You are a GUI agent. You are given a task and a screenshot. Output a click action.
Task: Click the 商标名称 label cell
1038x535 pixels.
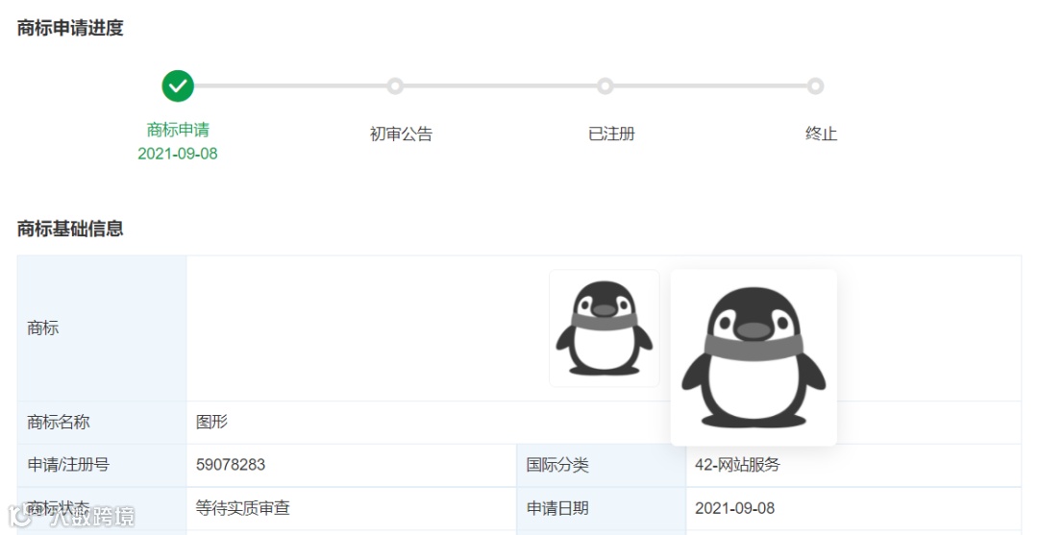coord(102,422)
